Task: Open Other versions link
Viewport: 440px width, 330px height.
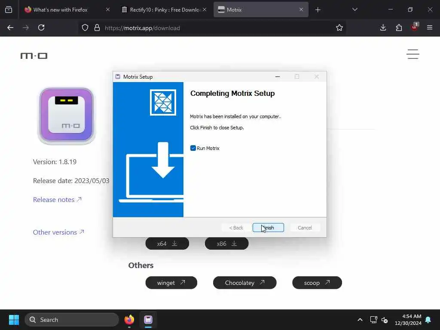Action: coord(58,232)
